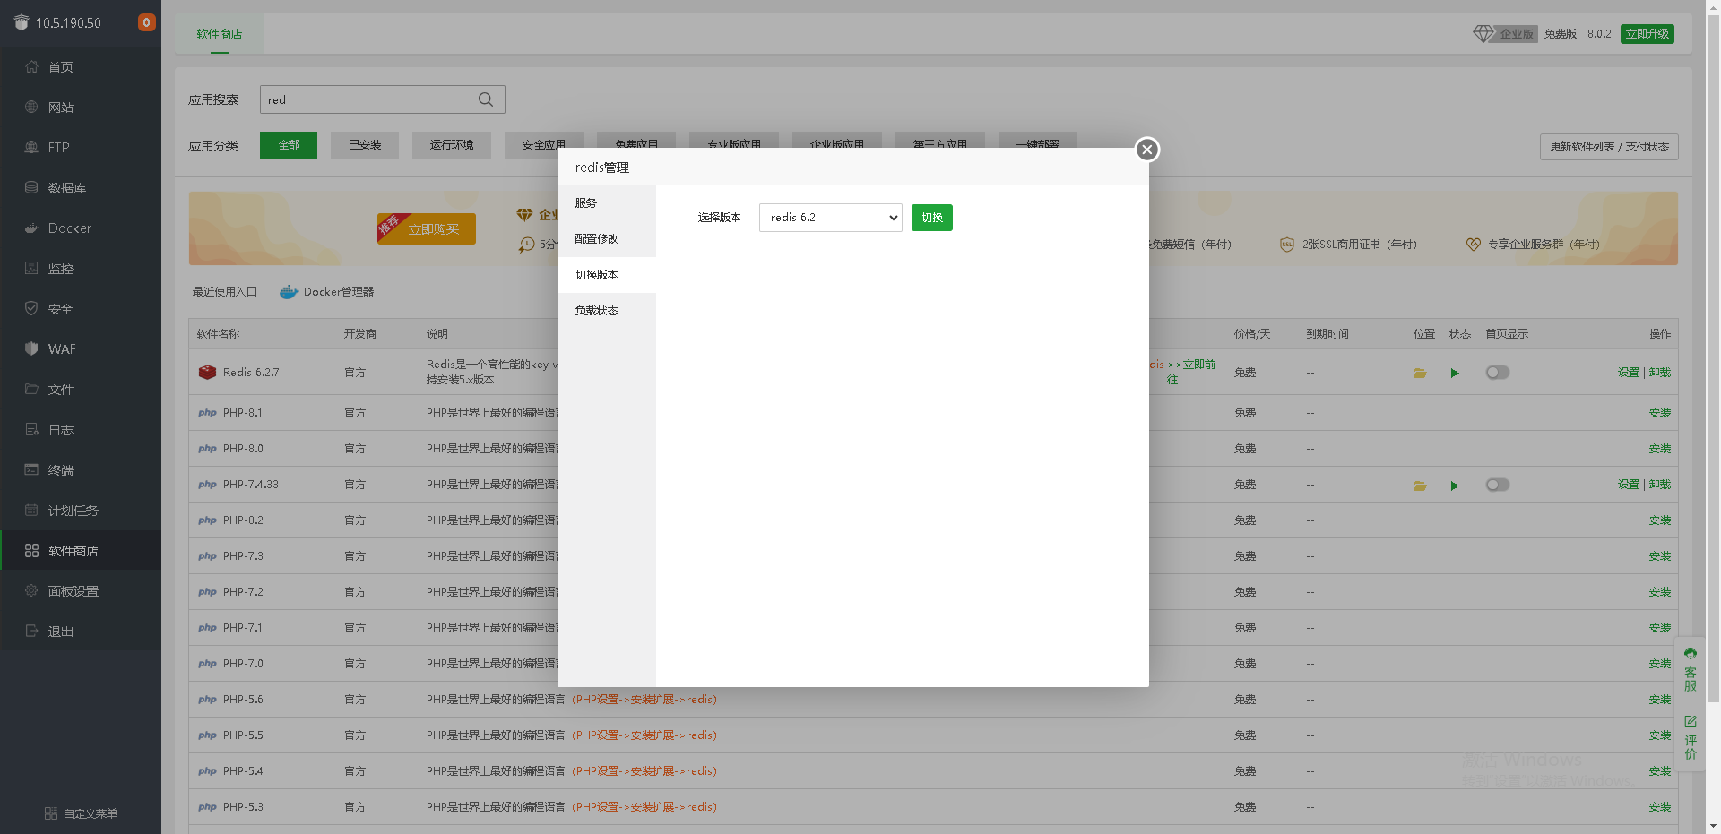Open the redis version dropdown
Image resolution: width=1721 pixels, height=834 pixels.
pyautogui.click(x=830, y=218)
